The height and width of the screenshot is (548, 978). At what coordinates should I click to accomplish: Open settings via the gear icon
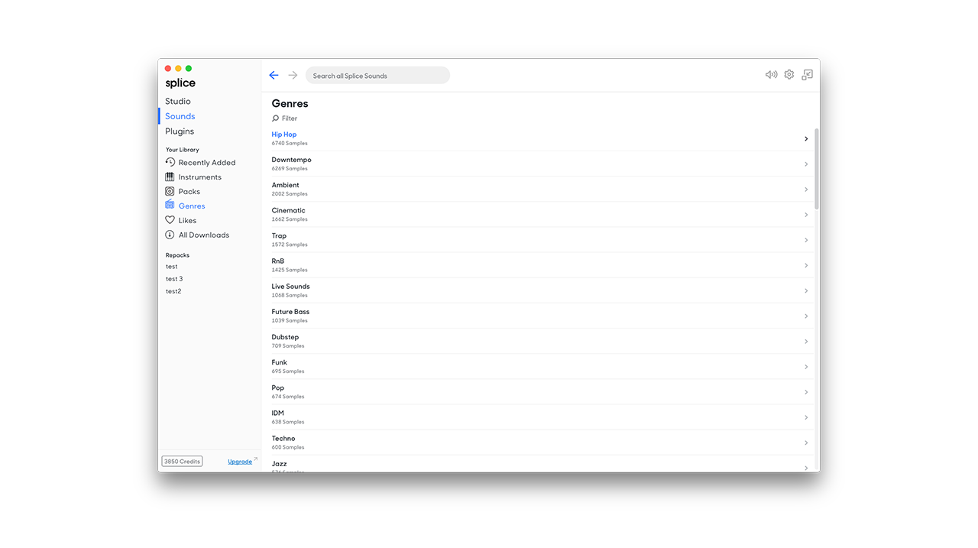[789, 75]
